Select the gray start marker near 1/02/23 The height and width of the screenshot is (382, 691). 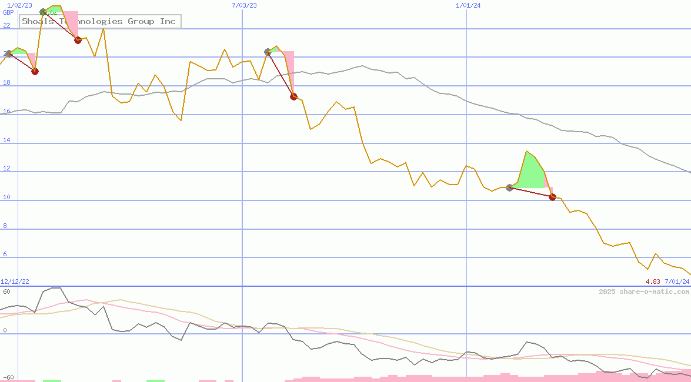42,12
